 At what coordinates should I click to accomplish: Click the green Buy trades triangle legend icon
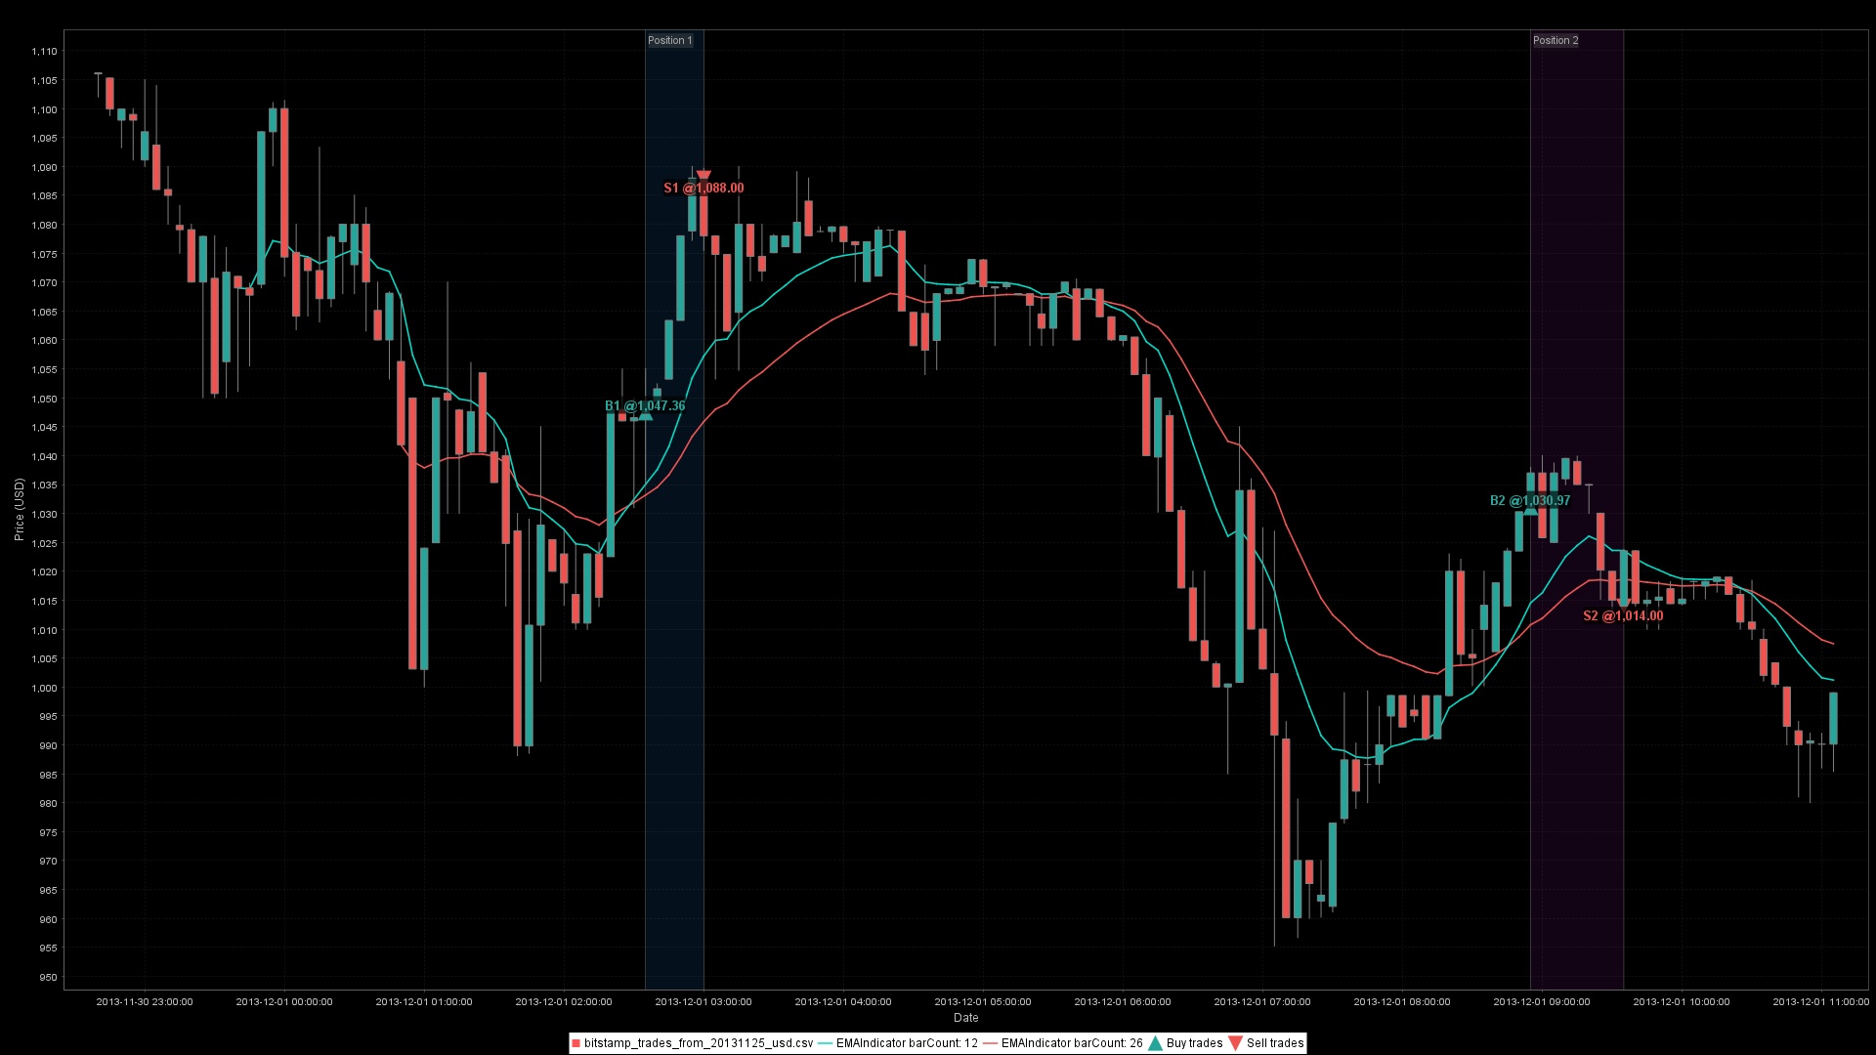click(1155, 1043)
